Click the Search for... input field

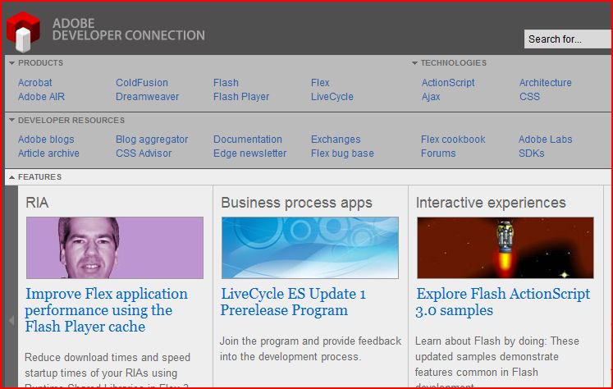point(568,39)
